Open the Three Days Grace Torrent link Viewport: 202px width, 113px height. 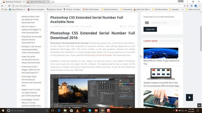(x=31, y=81)
